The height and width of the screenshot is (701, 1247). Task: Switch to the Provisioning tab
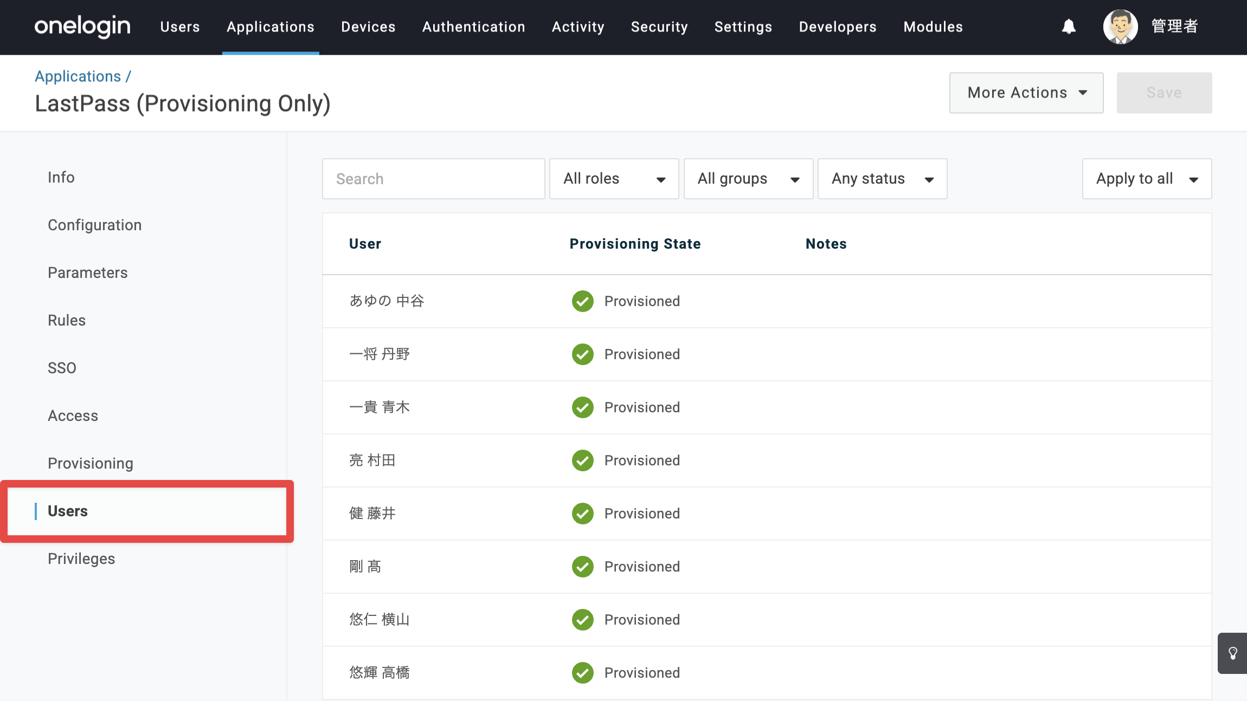(x=91, y=463)
